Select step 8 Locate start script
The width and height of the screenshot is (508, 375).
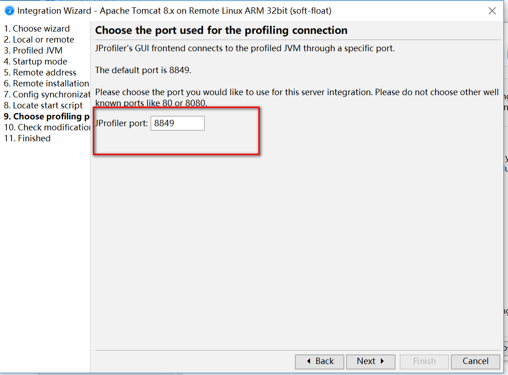click(43, 106)
